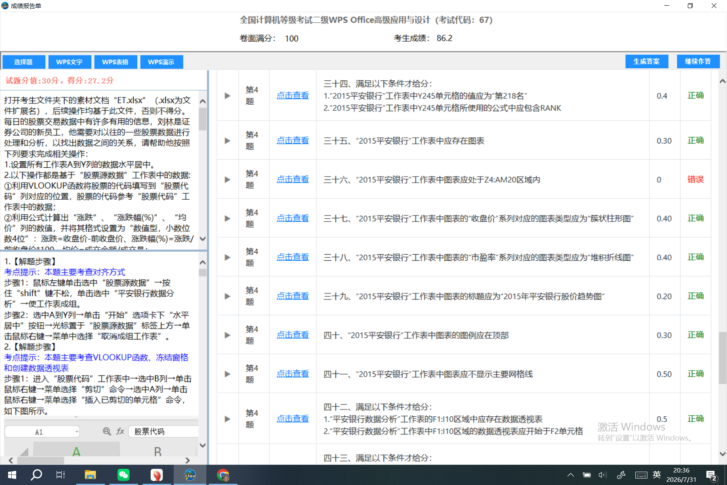
Task: Click the question panel vertical scrollbar thumb
Action: point(203,119)
